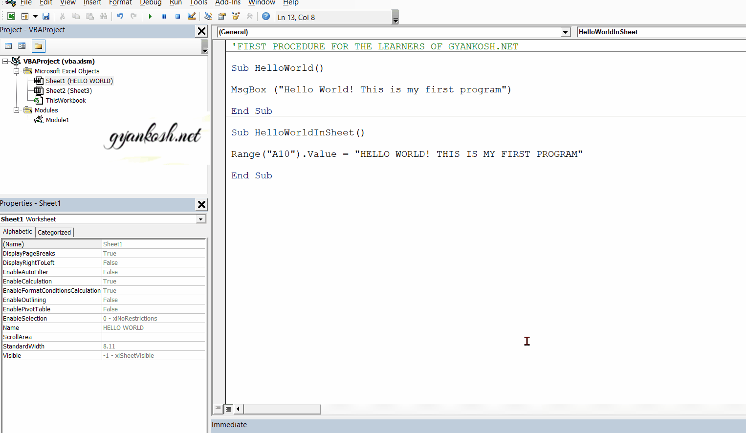The image size is (746, 433).
Task: Enable Design Mode from the toolbar
Action: pyautogui.click(x=191, y=16)
